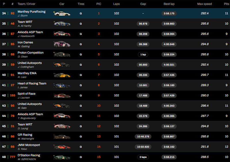The width and height of the screenshot is (230, 162).
Task: Click the 3:57.429 best lap badge
Action: click(x=169, y=95)
